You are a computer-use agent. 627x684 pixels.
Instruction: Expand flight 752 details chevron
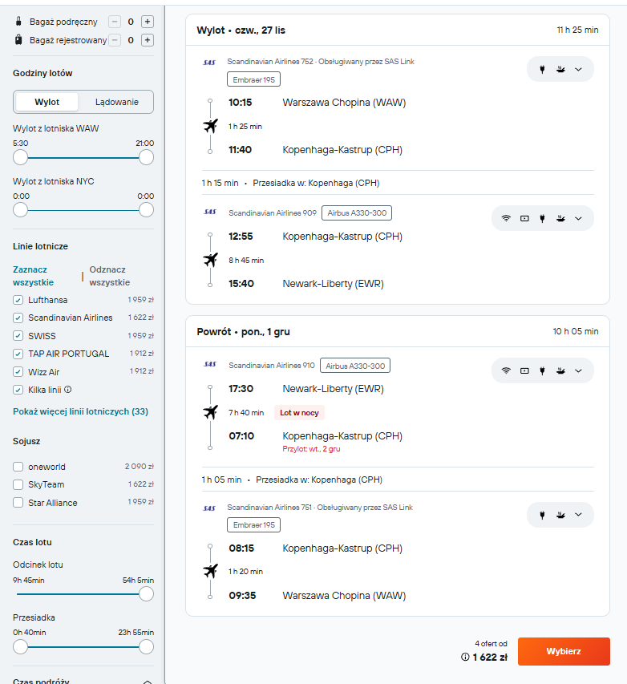click(x=578, y=69)
